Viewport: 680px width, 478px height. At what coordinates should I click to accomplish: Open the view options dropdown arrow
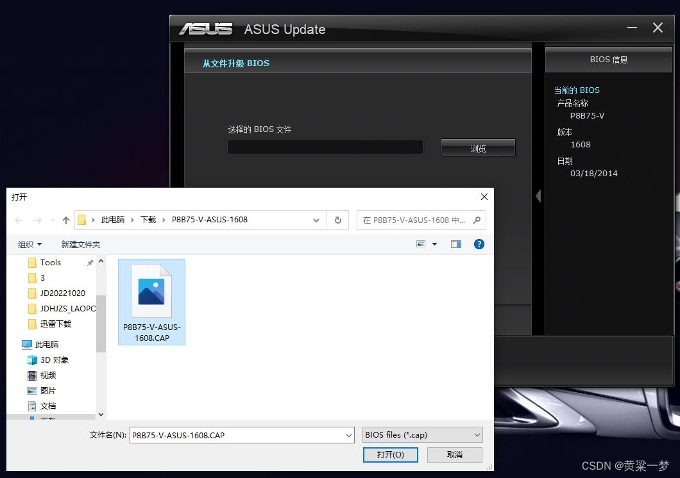click(434, 244)
